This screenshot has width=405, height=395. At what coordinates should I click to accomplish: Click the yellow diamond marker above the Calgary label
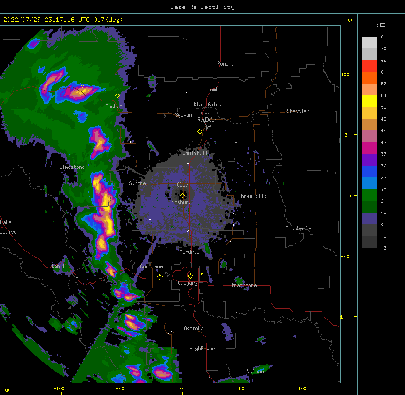coord(190,276)
